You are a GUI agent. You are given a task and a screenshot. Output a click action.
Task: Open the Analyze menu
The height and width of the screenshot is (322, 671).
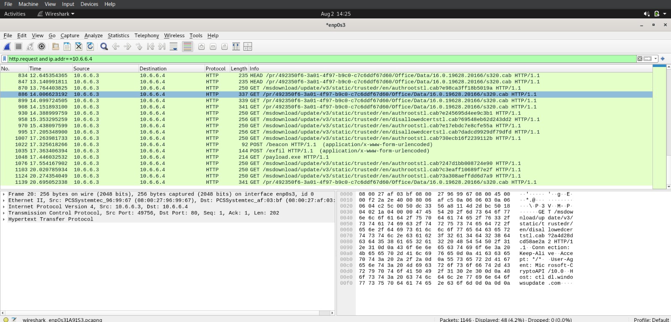tap(94, 36)
